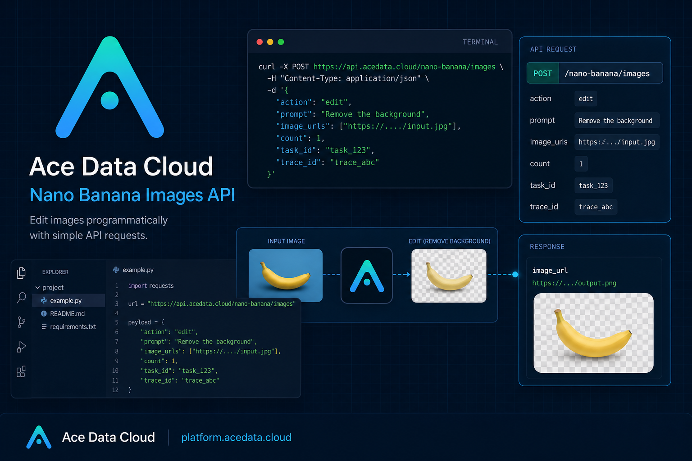The width and height of the screenshot is (692, 461).
Task: Open the Source Control branch icon
Action: 21,322
